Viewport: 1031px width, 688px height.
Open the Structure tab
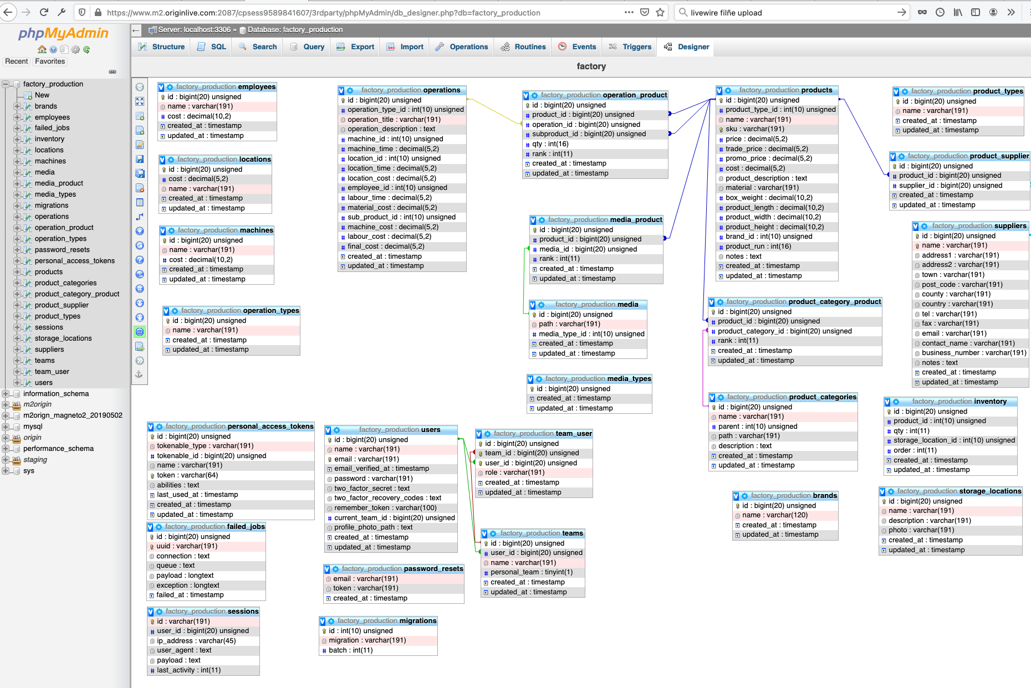point(161,47)
